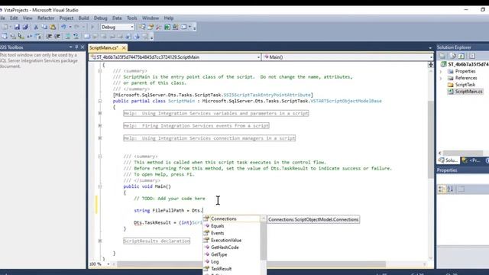Comment out the selected lines icon
This screenshot has height=275, width=489.
(68, 37)
